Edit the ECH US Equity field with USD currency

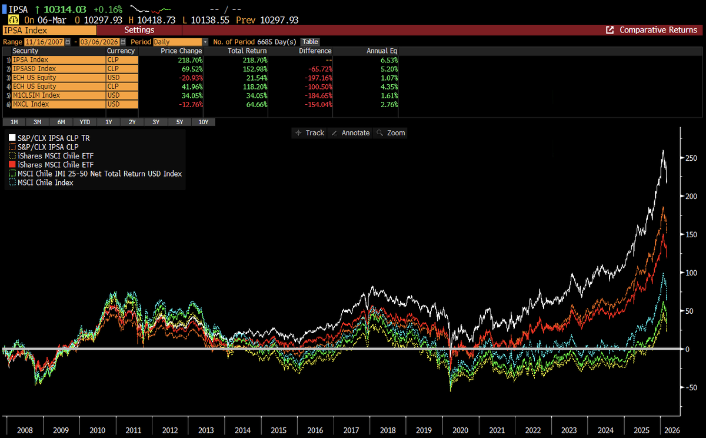click(58, 78)
